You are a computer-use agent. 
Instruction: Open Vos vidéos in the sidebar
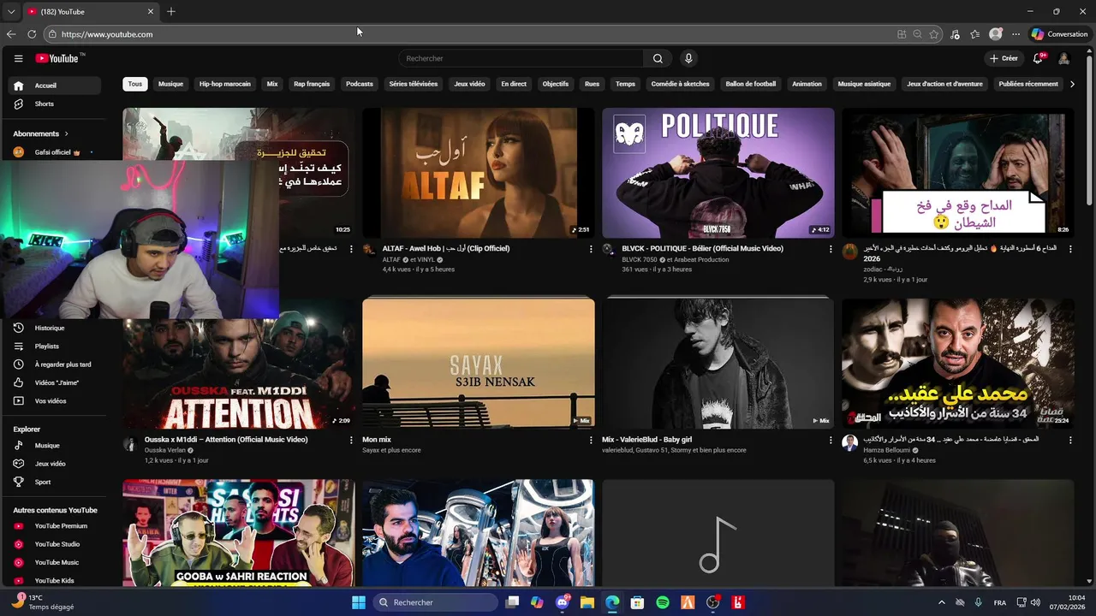(55, 400)
